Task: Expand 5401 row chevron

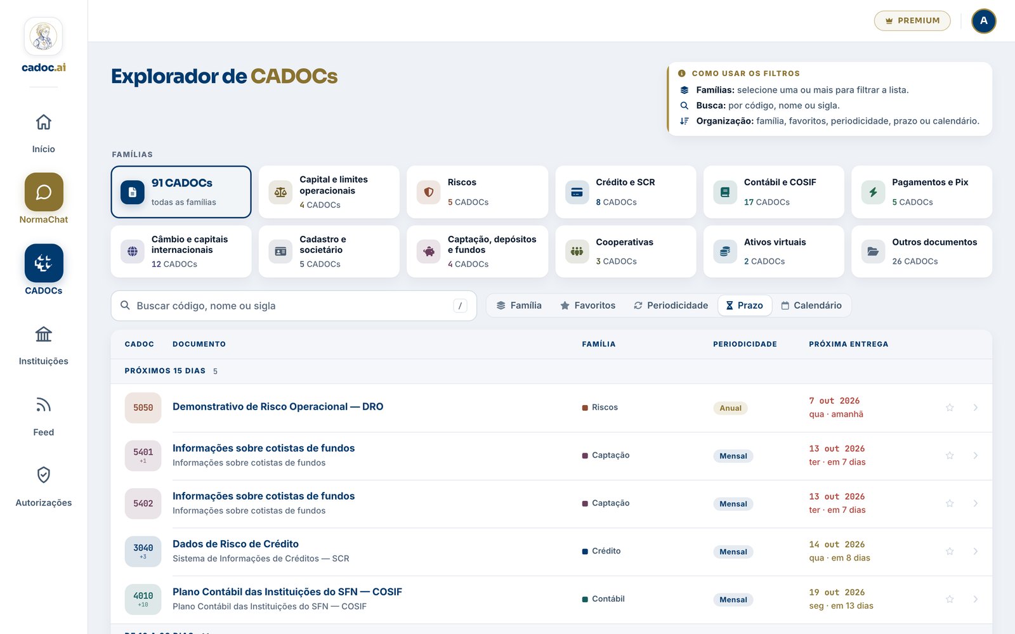Action: click(975, 455)
